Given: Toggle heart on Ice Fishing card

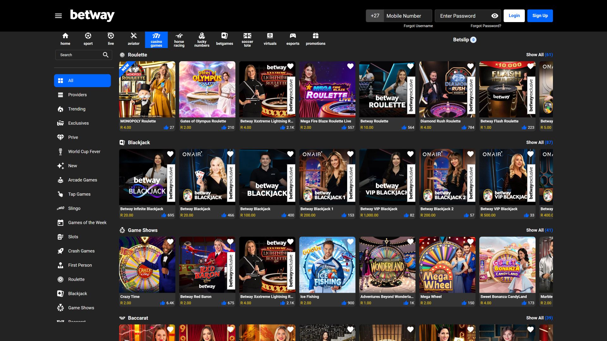Looking at the screenshot, I should (350, 242).
